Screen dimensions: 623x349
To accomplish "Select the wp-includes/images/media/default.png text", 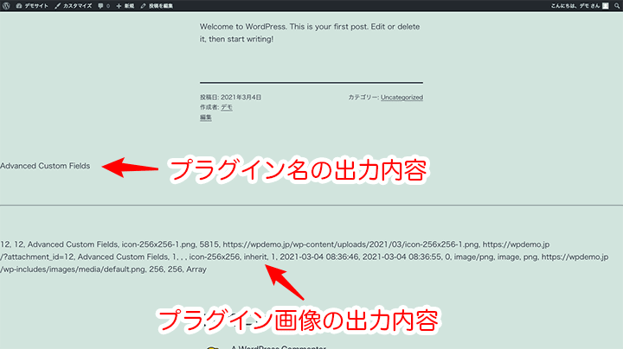I will 73,270.
